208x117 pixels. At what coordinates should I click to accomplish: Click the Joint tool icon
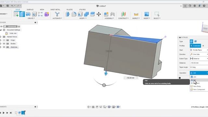[x=112, y=14]
